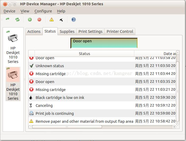Open the Configure menu
This screenshot has width=186, height=141.
(x=43, y=11)
